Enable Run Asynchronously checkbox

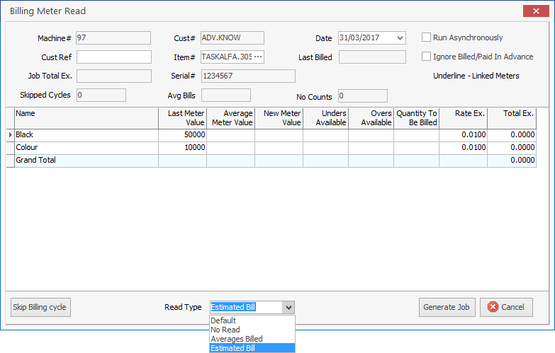(427, 37)
